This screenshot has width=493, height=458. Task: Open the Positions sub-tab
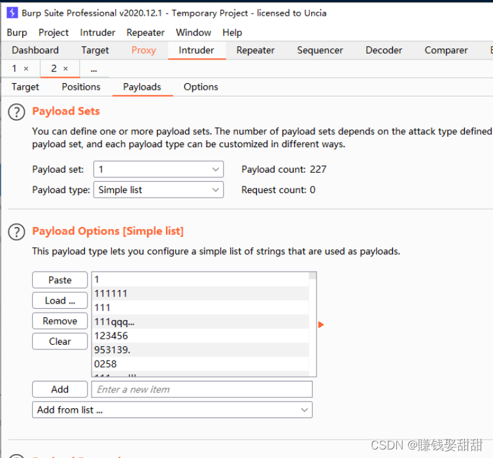point(81,87)
